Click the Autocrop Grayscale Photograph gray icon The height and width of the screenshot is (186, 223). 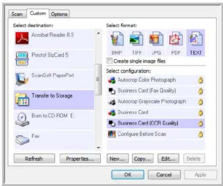coord(112,102)
